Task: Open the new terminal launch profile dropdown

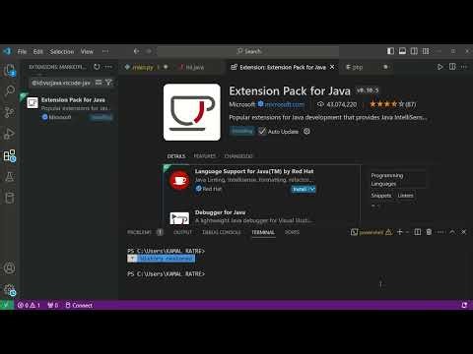Action: (408, 232)
